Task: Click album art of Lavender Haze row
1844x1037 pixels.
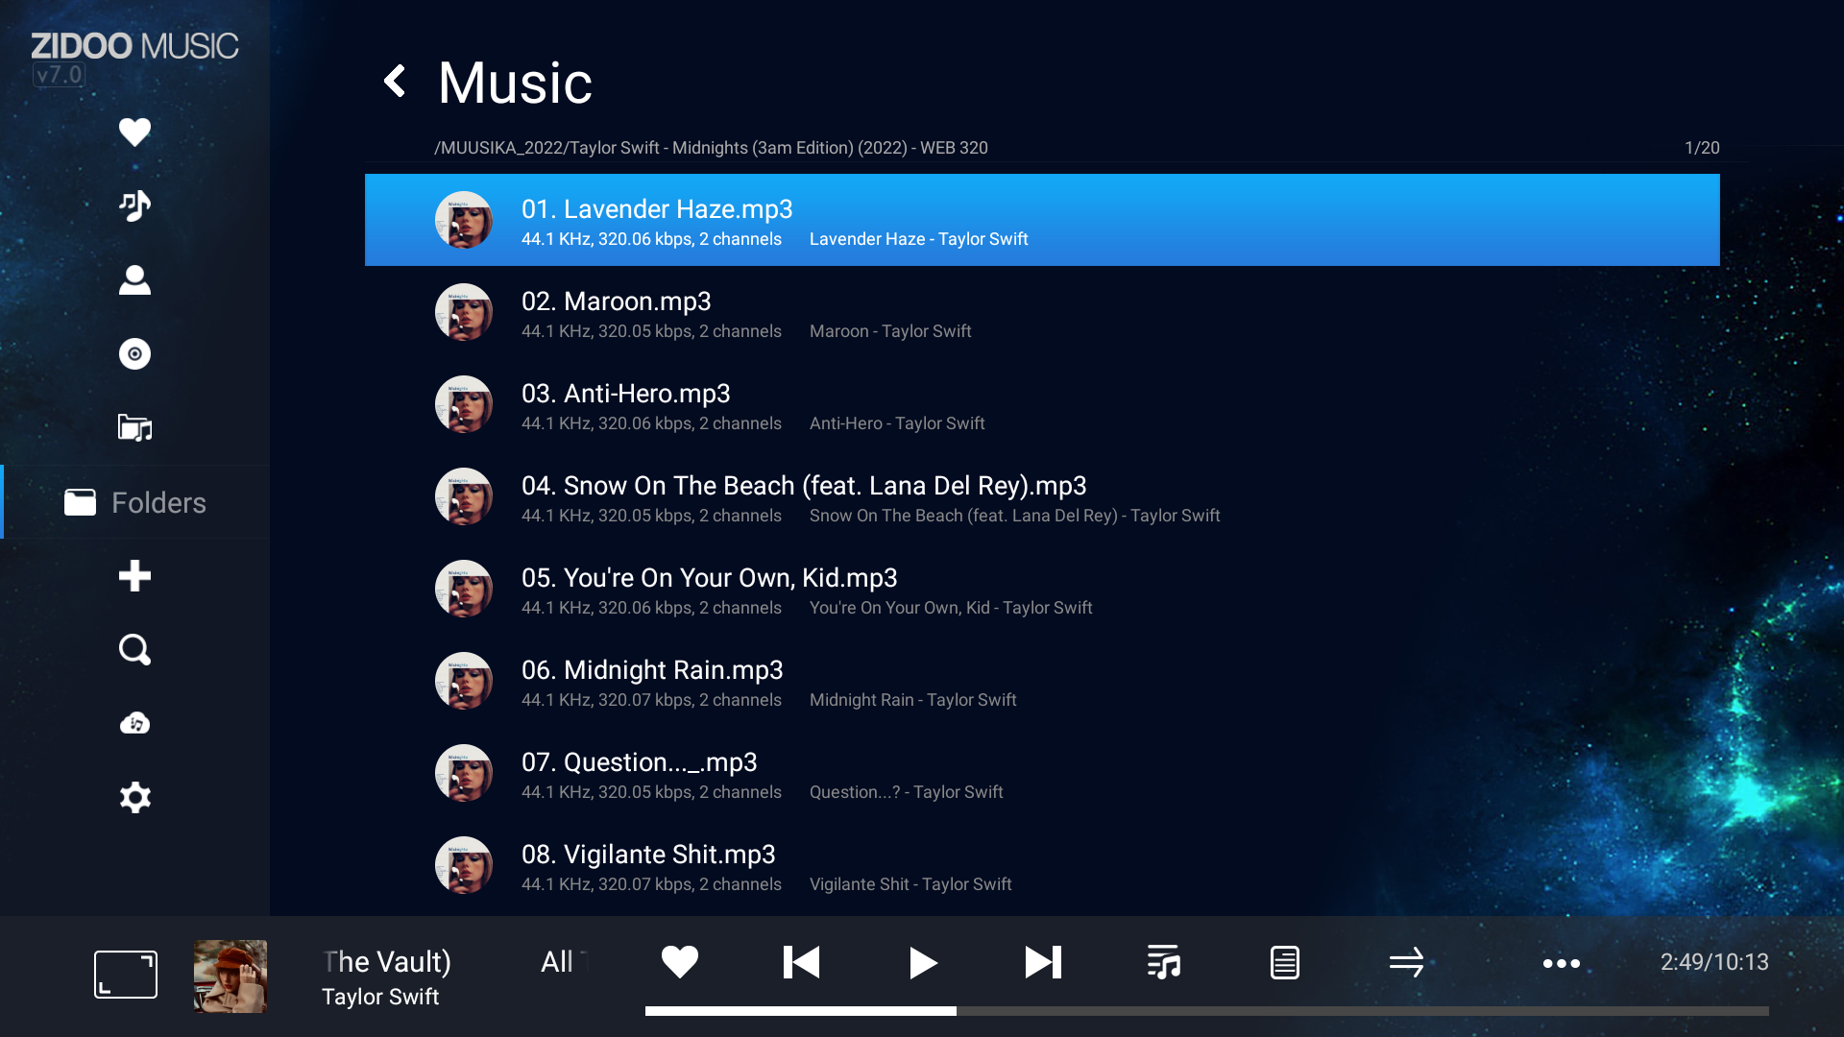Action: pyautogui.click(x=464, y=220)
